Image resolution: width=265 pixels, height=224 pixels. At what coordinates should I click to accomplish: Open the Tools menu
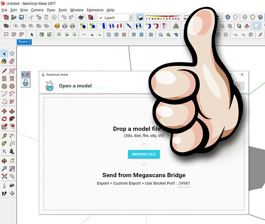click(62, 10)
